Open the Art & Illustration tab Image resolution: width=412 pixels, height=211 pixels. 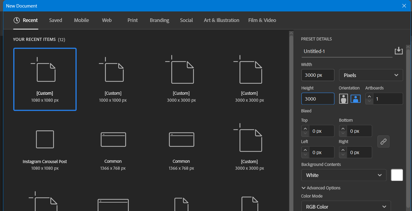221,20
